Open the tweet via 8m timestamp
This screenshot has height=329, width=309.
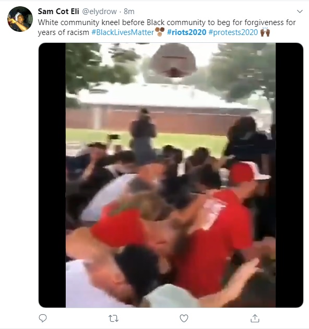click(129, 11)
